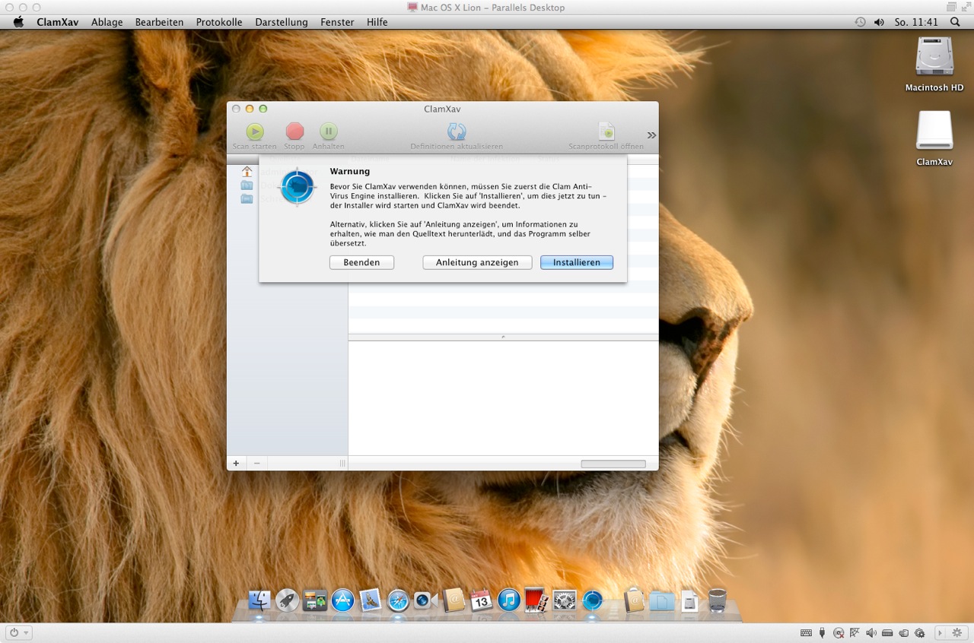
Task: Open Mission Control from the Dock
Action: click(x=315, y=600)
